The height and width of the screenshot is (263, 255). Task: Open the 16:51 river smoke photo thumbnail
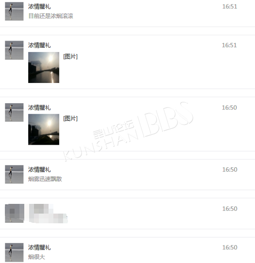44,68
